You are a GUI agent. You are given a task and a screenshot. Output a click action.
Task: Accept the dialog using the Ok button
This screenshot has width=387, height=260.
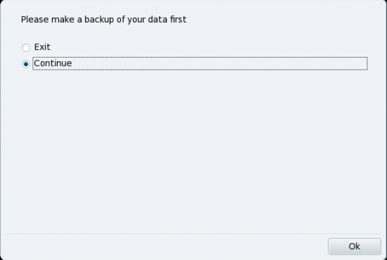click(x=355, y=246)
